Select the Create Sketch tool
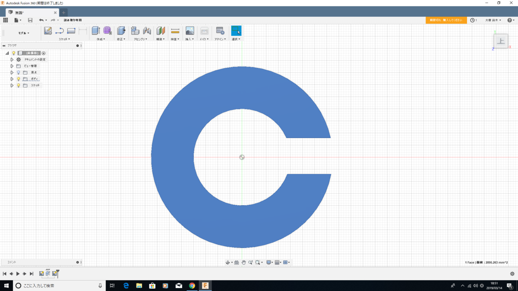518x291 pixels. [48, 31]
